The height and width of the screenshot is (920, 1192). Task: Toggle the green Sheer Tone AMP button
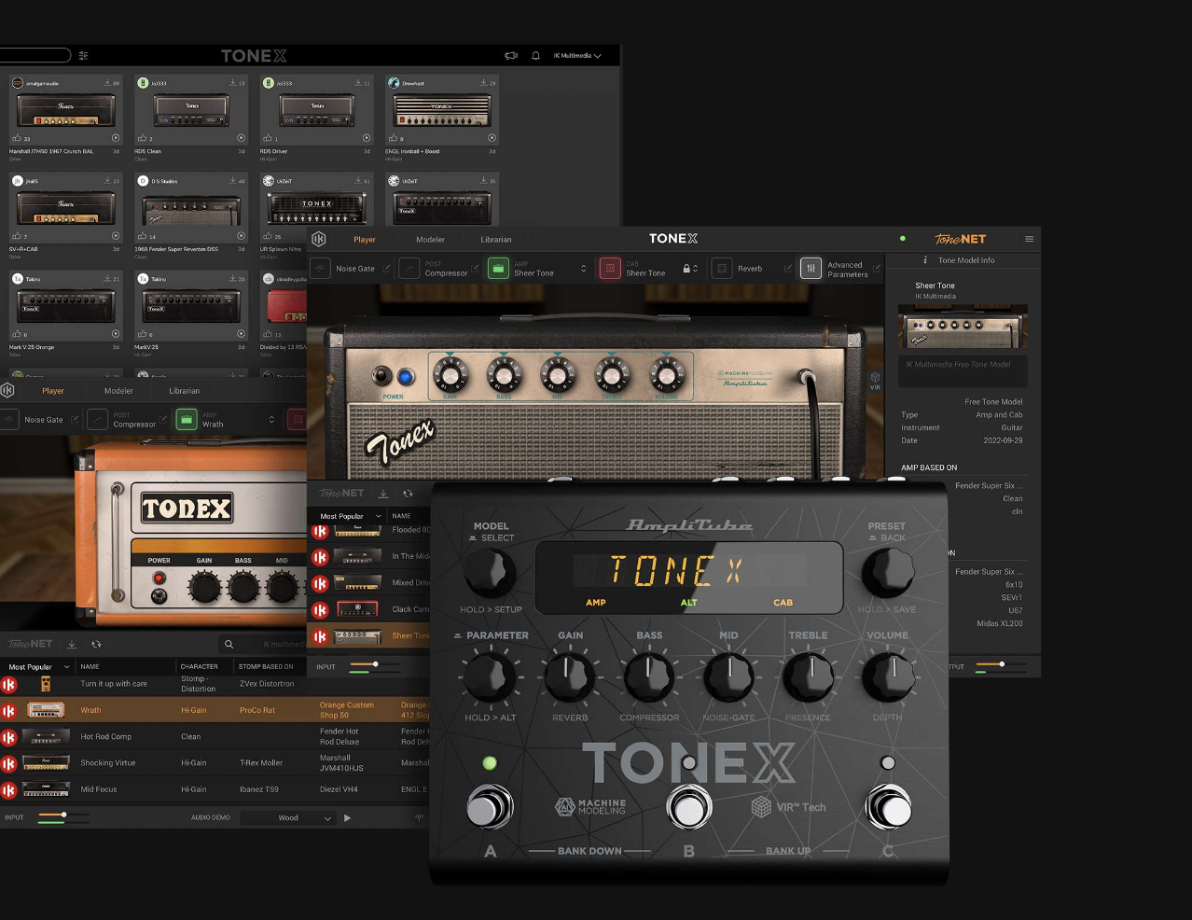[498, 269]
